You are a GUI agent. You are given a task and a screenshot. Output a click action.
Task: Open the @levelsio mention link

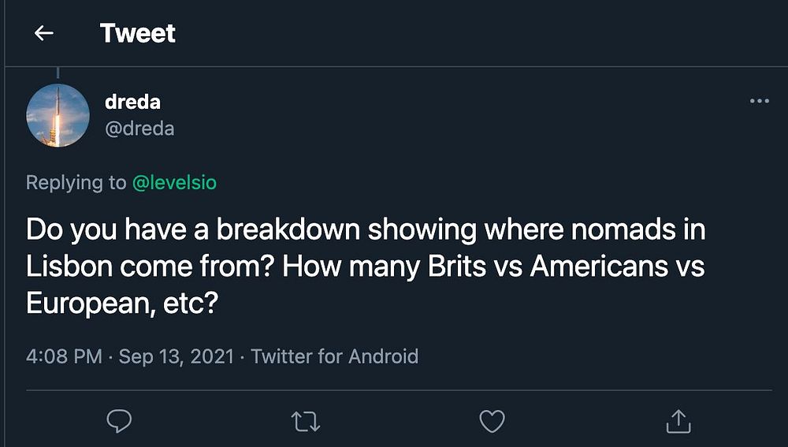[173, 183]
